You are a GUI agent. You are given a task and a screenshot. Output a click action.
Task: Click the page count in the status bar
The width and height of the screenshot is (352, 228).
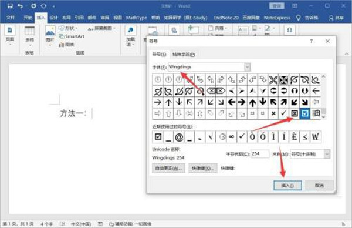pos(18,224)
